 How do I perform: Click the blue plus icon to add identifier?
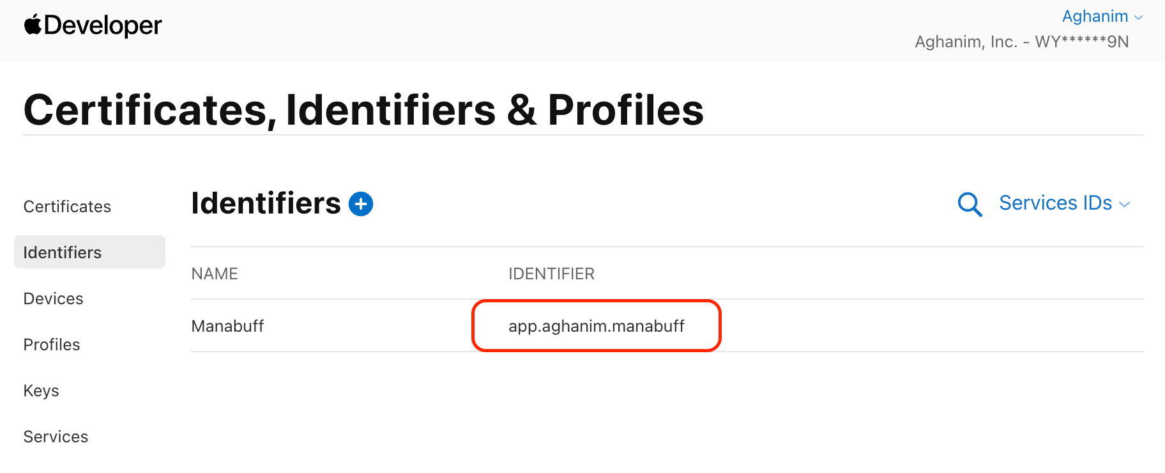361,203
